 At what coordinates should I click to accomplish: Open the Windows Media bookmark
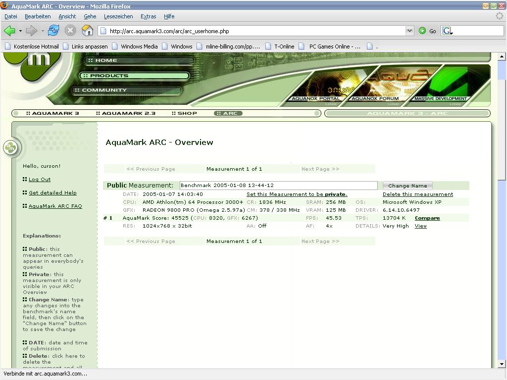click(x=135, y=47)
